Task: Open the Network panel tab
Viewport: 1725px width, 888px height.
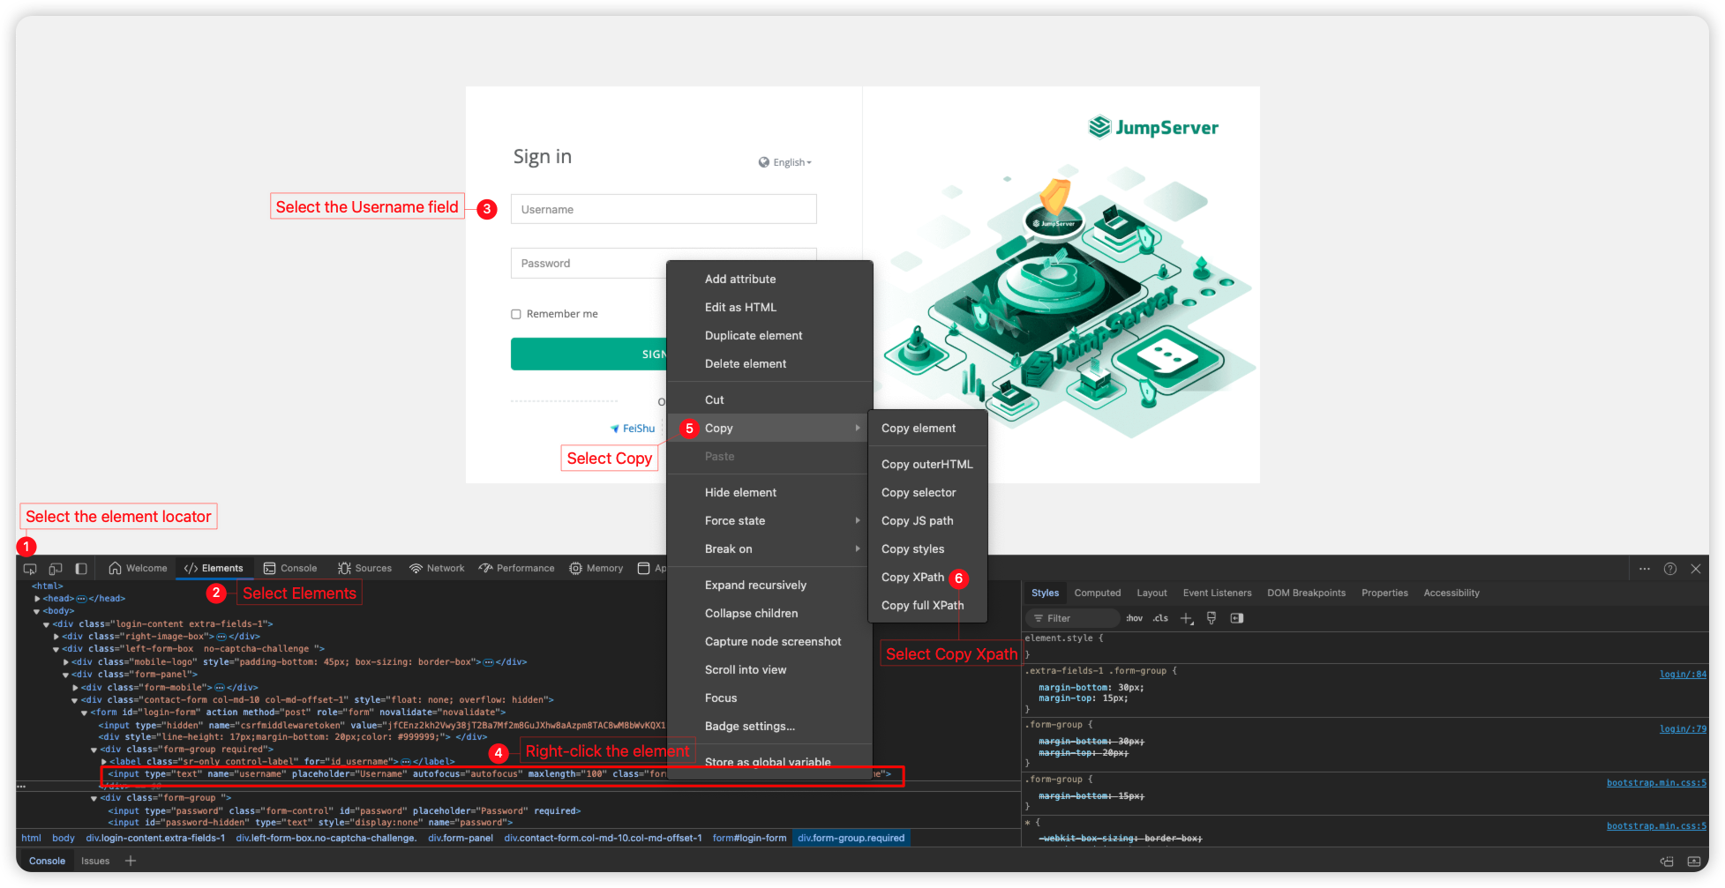Action: [437, 569]
